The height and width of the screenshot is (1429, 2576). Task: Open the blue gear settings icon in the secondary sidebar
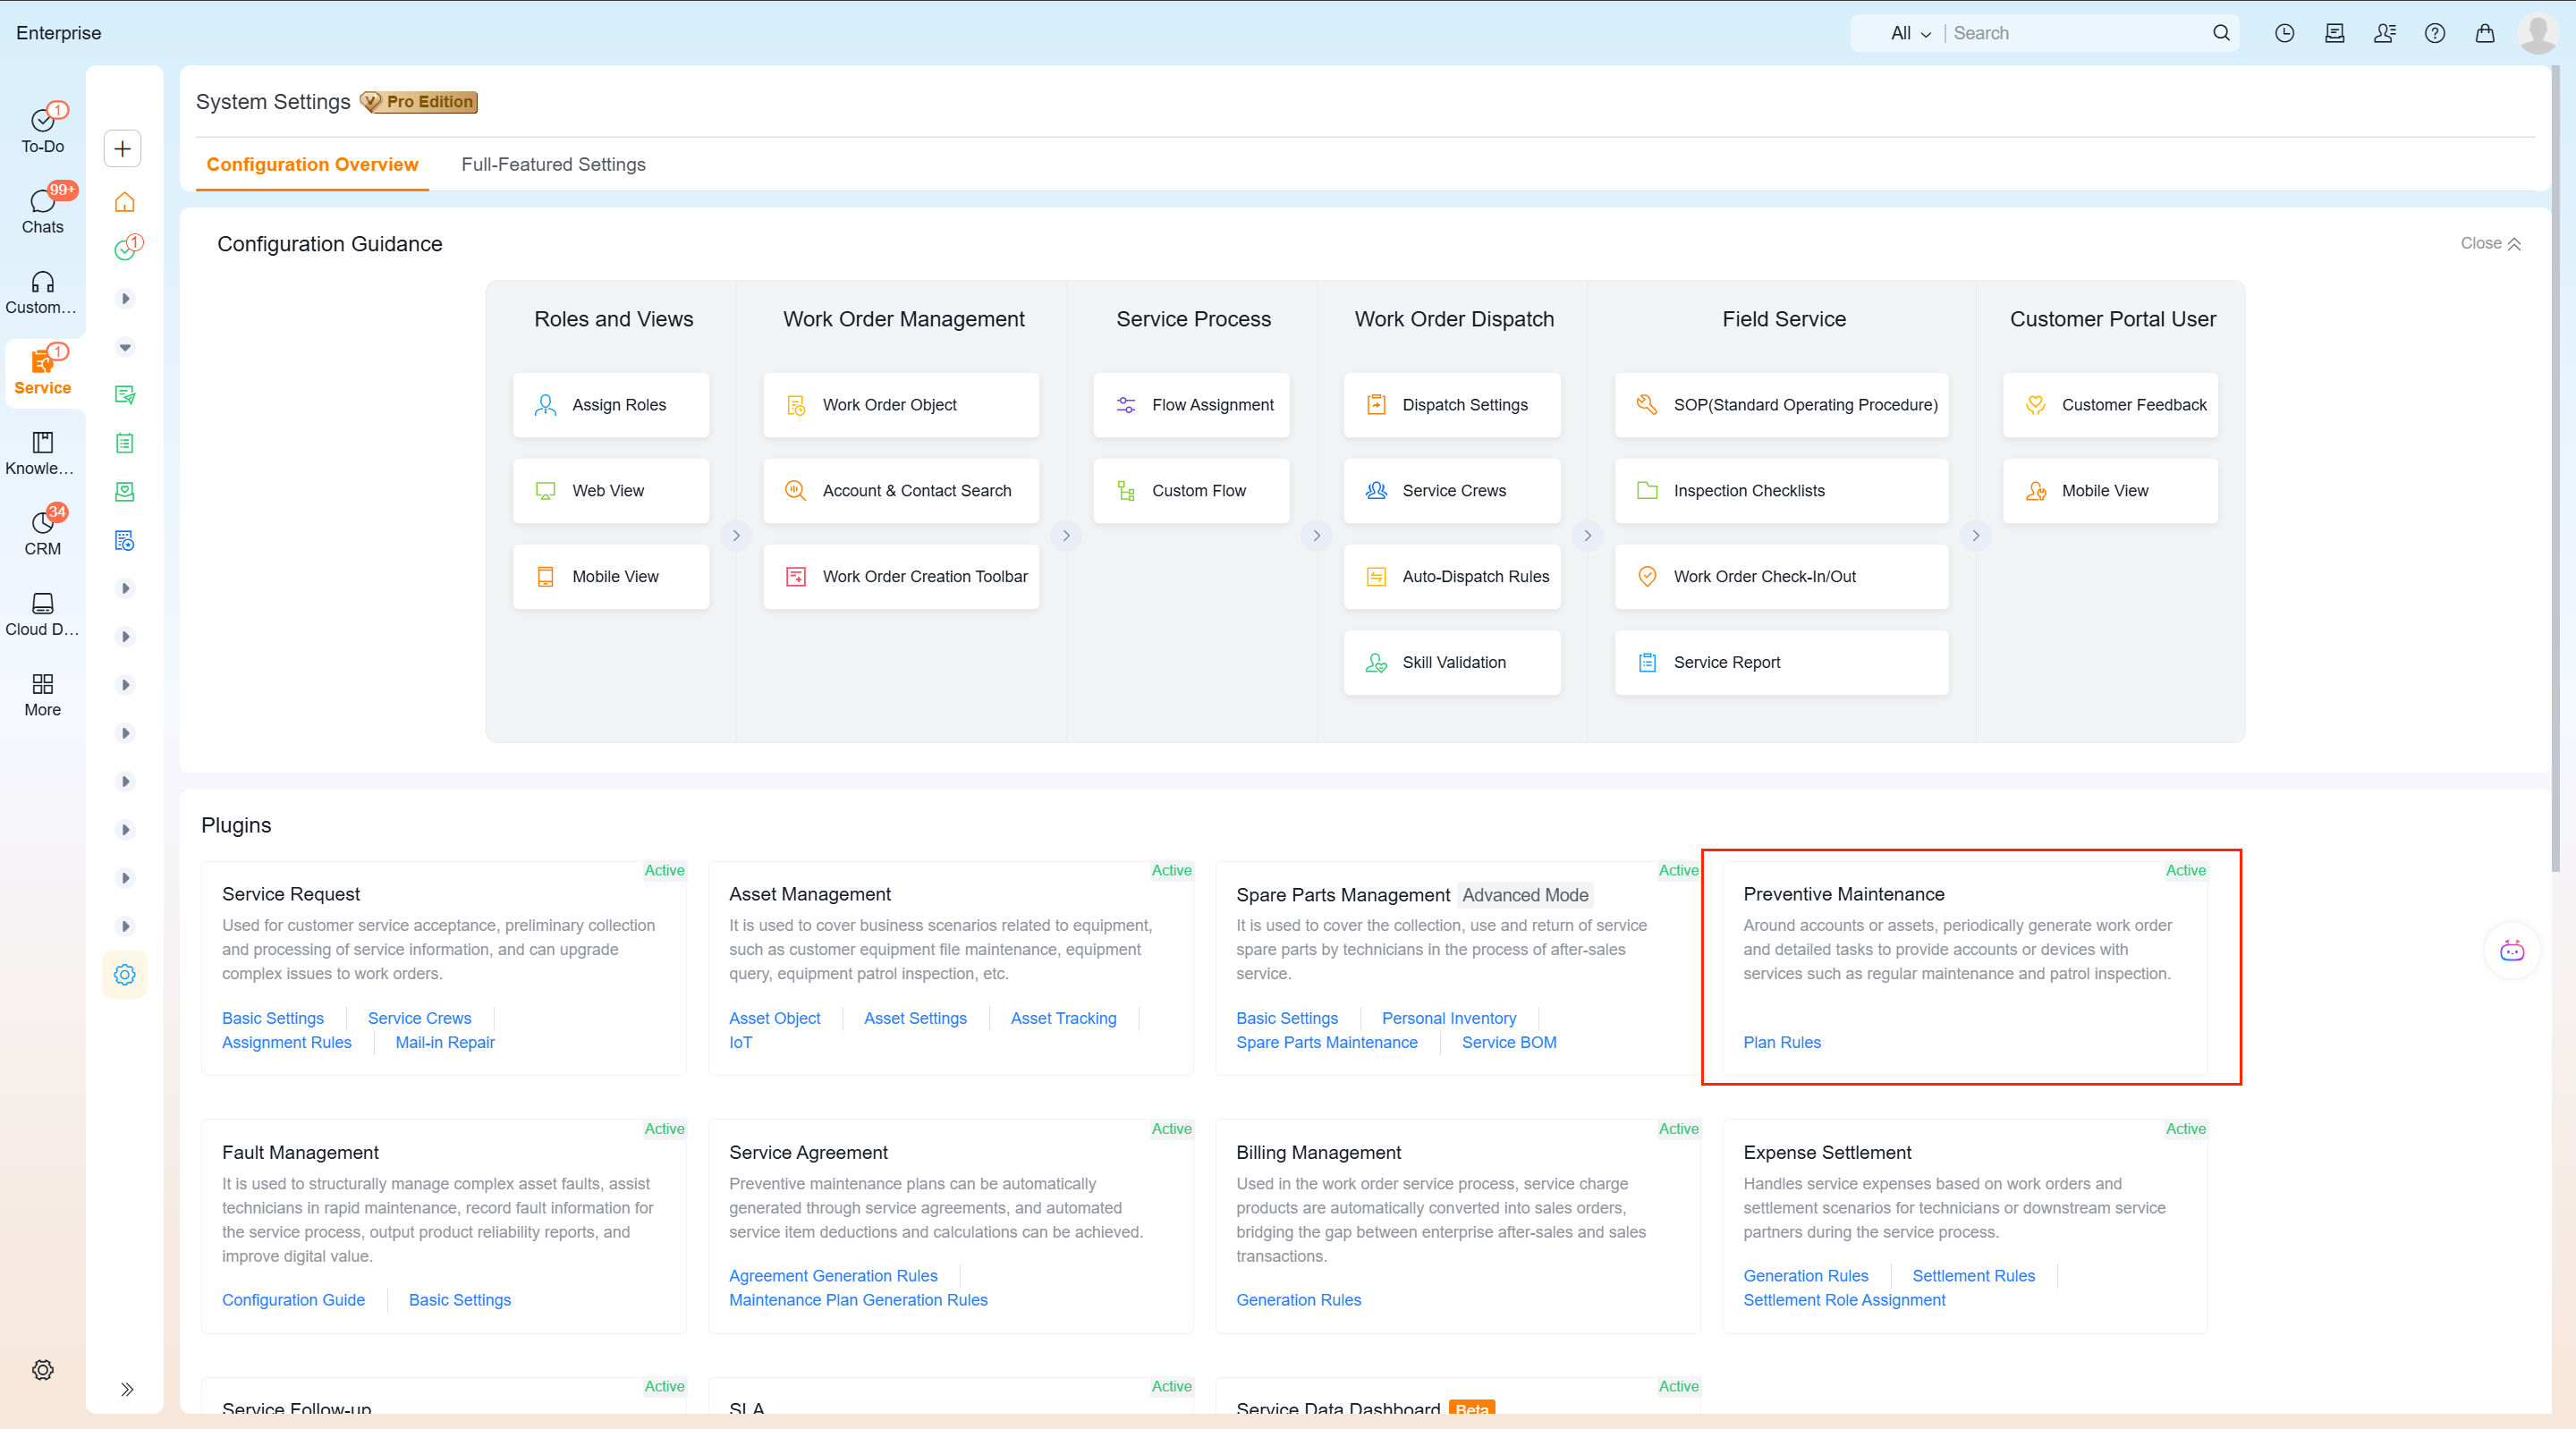(x=125, y=974)
